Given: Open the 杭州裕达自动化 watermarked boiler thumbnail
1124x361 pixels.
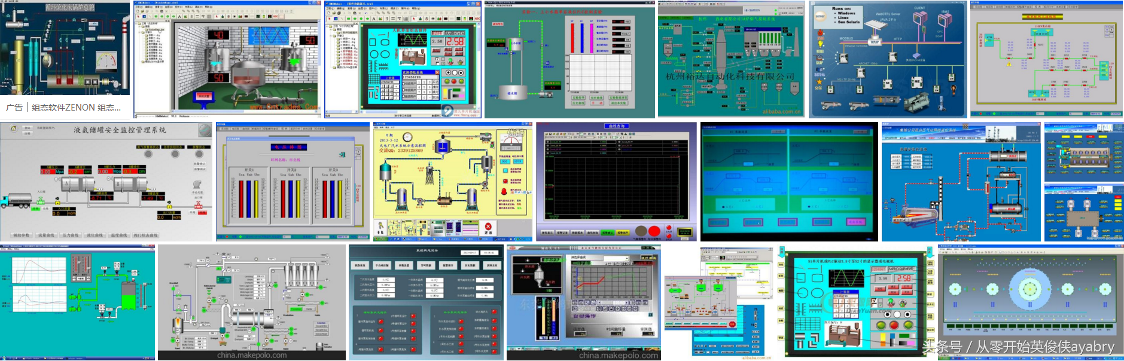Looking at the screenshot, I should [731, 60].
